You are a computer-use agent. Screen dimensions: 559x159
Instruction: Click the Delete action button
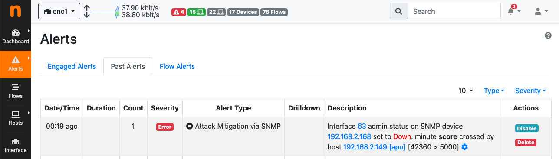pyautogui.click(x=526, y=142)
